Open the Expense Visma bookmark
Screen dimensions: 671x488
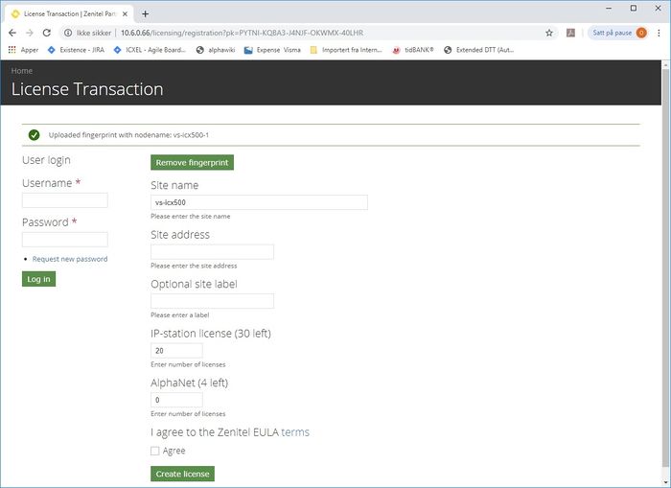coord(272,50)
